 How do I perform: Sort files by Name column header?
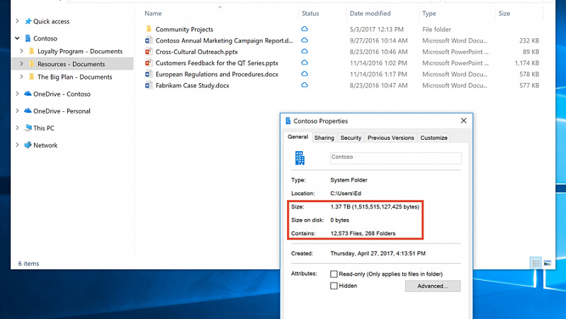click(x=153, y=13)
